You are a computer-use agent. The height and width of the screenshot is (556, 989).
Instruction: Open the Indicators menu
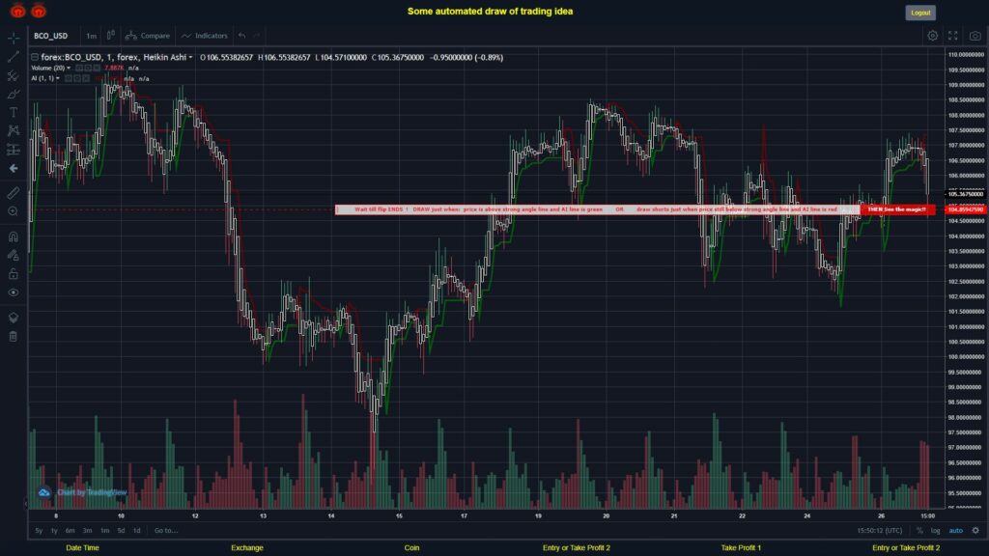(x=205, y=36)
